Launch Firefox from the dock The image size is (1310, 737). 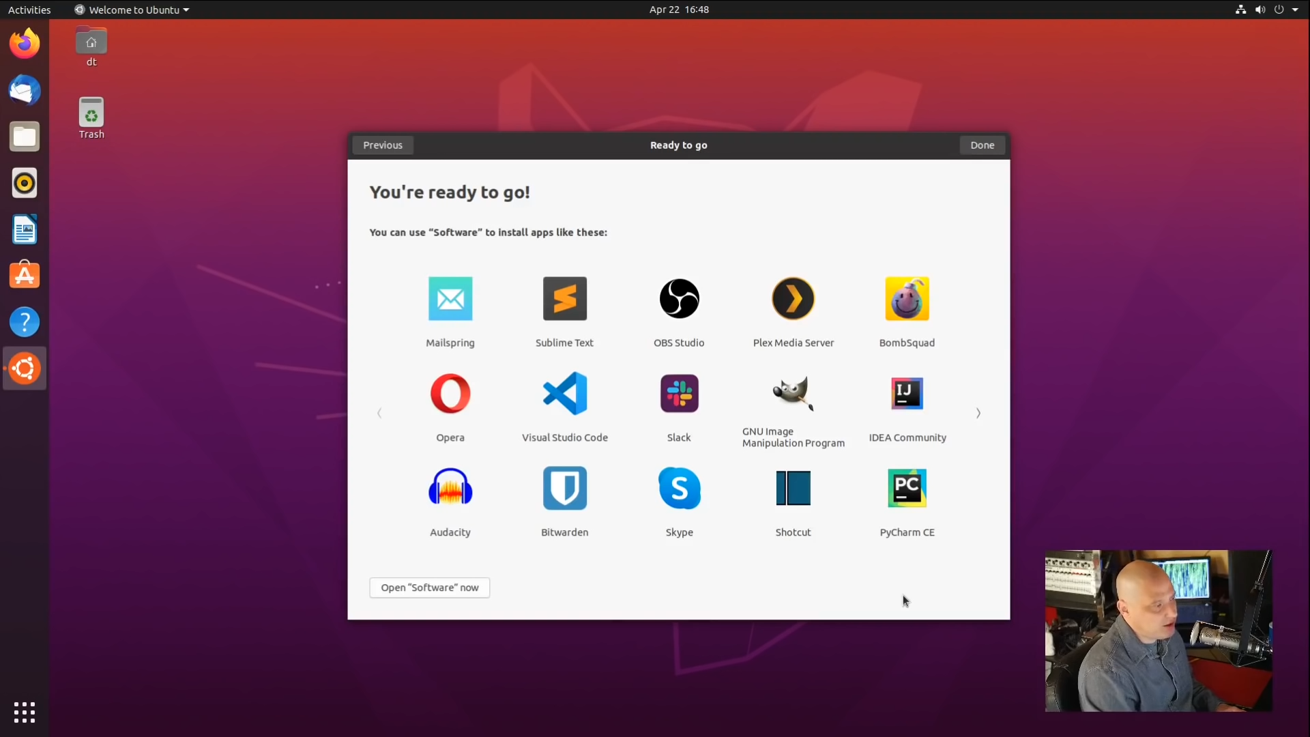click(x=25, y=44)
